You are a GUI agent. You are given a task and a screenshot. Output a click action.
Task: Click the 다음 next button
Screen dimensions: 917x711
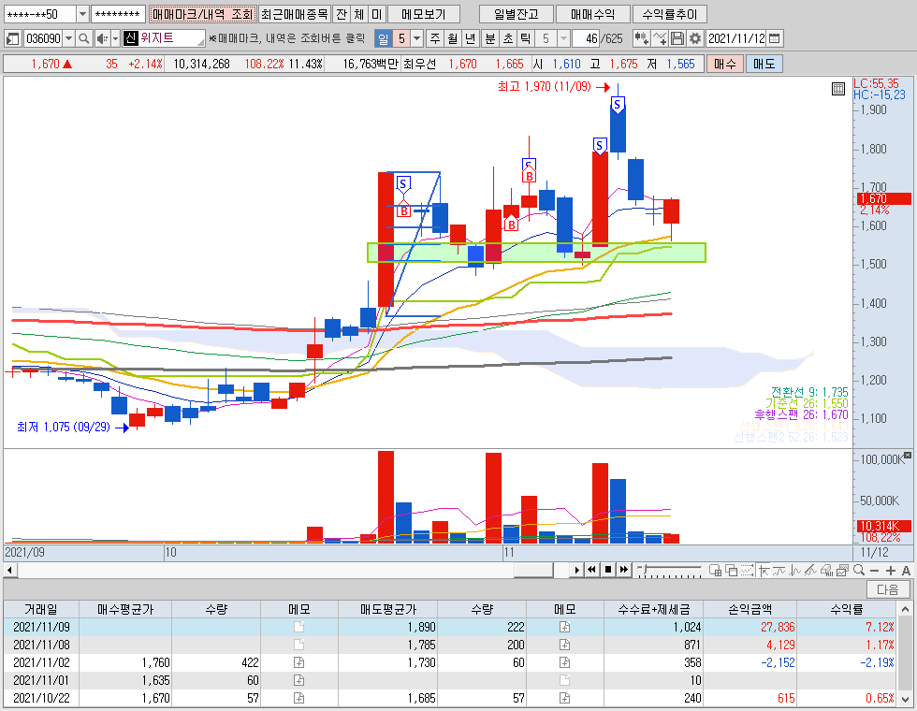(x=888, y=589)
